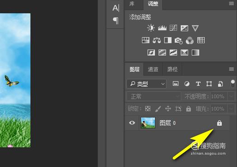Image resolution: width=237 pixels, height=167 pixels.
Task: Click the 填充 100% field
Action: coord(219,109)
